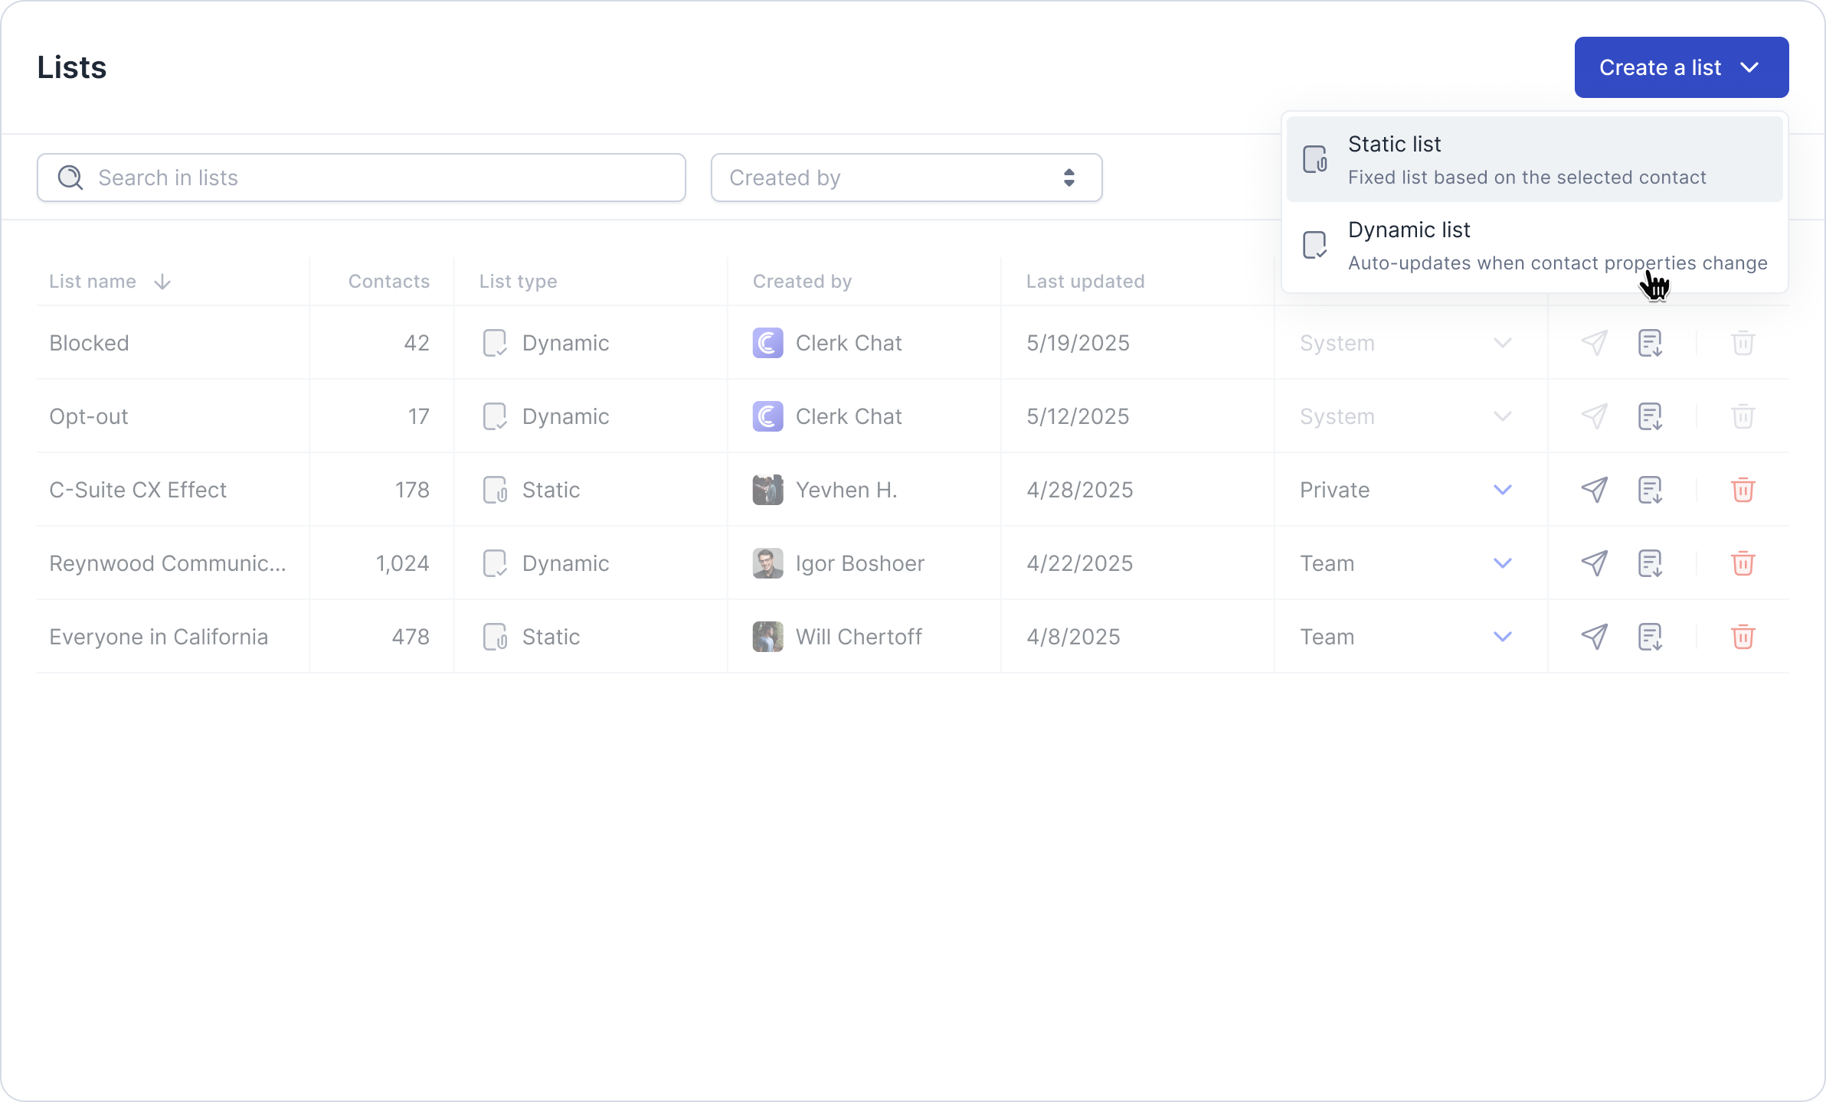
Task: Click the trash icon in Blocked row
Action: [x=1743, y=343]
